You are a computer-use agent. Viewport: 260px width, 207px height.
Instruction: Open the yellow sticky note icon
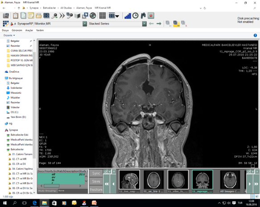click(x=31, y=16)
